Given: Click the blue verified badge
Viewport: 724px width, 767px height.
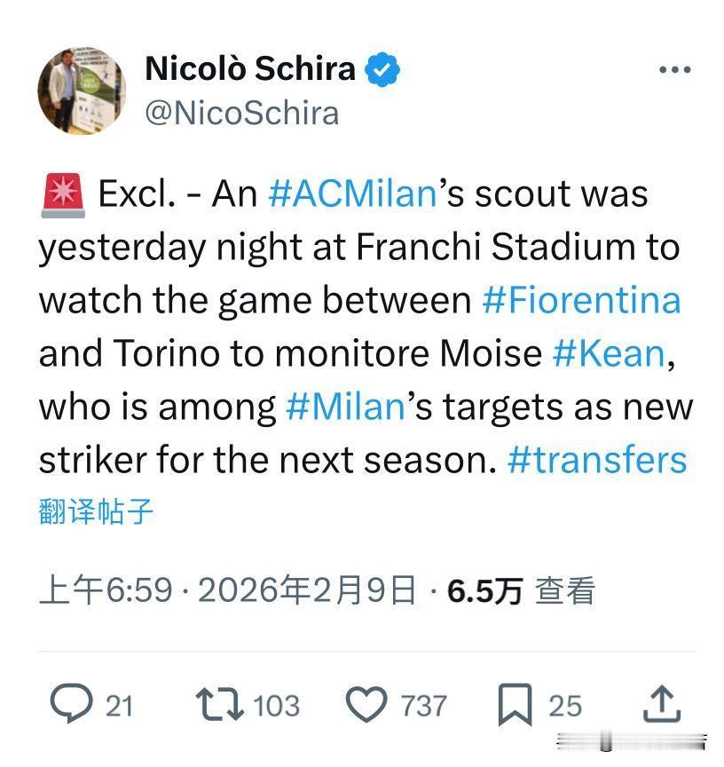Looking at the screenshot, I should pos(383,69).
